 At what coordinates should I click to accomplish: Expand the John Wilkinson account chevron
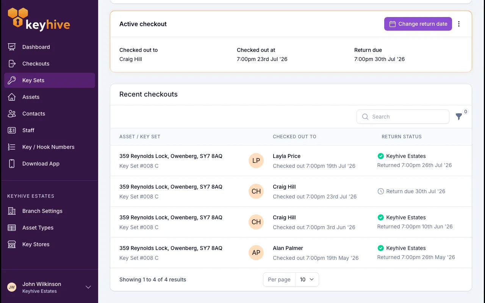click(x=88, y=287)
